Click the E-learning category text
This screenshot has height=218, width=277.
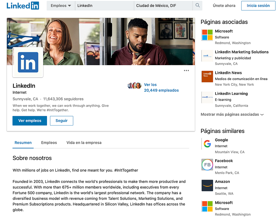(223, 100)
